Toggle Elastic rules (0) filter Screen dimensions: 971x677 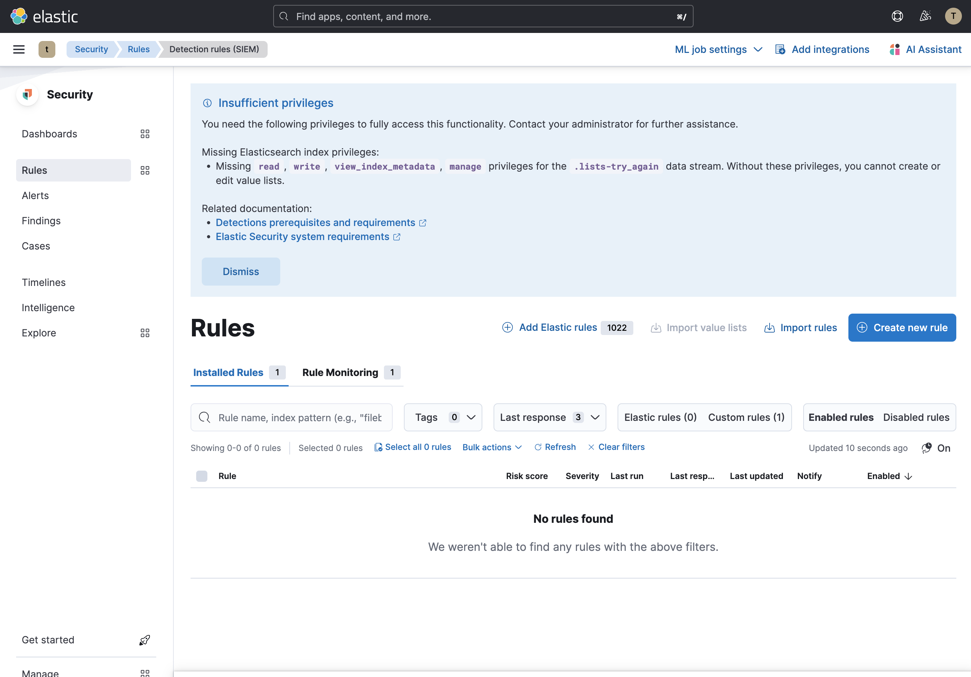pos(660,418)
